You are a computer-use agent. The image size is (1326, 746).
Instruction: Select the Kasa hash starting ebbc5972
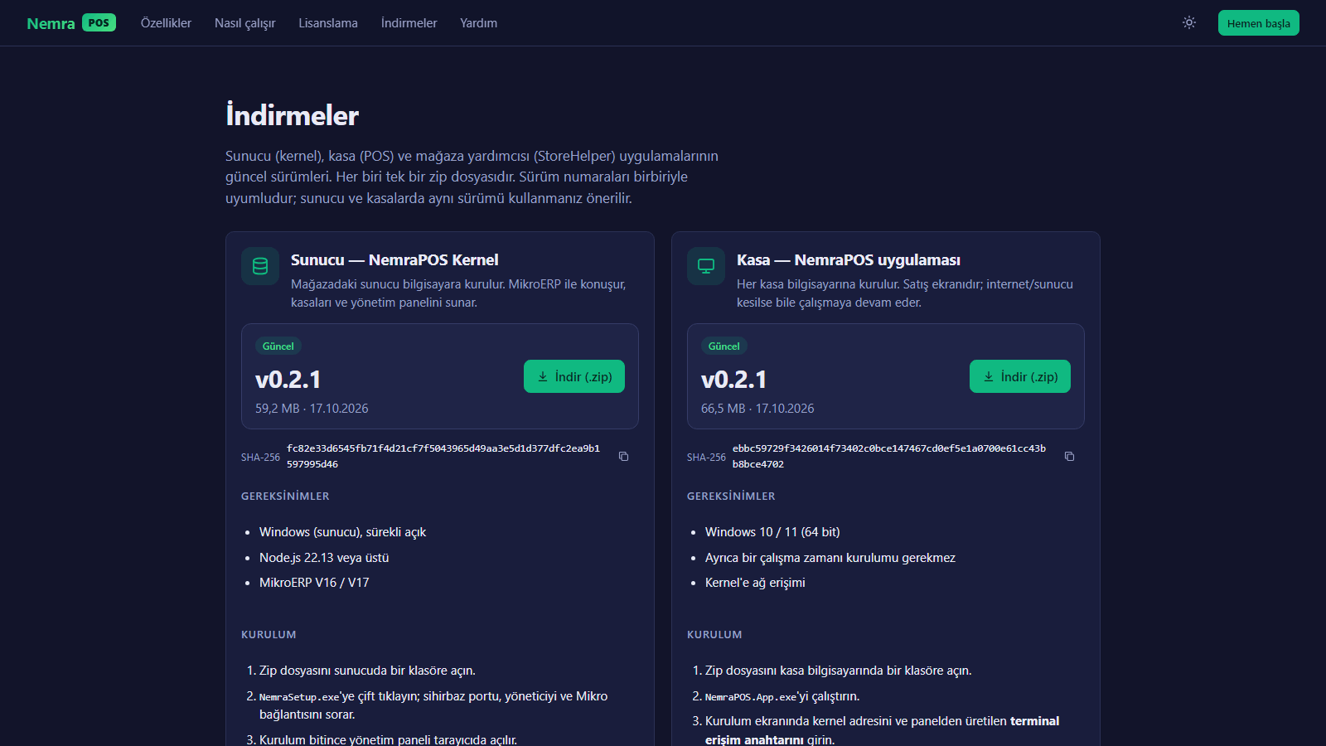pyautogui.click(x=889, y=456)
